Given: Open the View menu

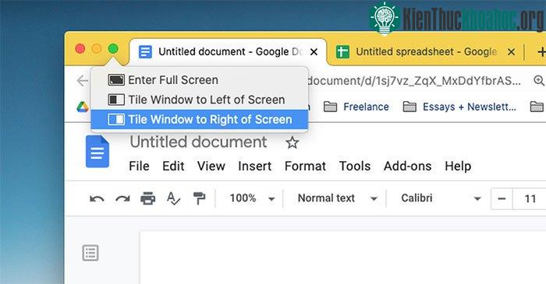Looking at the screenshot, I should click(211, 166).
